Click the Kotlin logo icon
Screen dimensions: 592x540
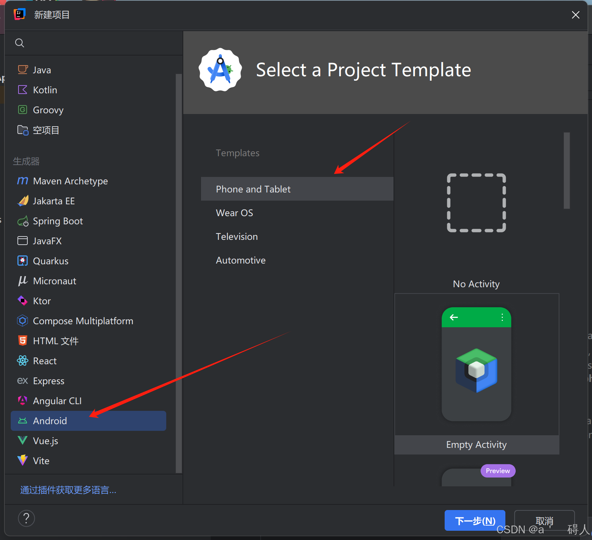23,90
